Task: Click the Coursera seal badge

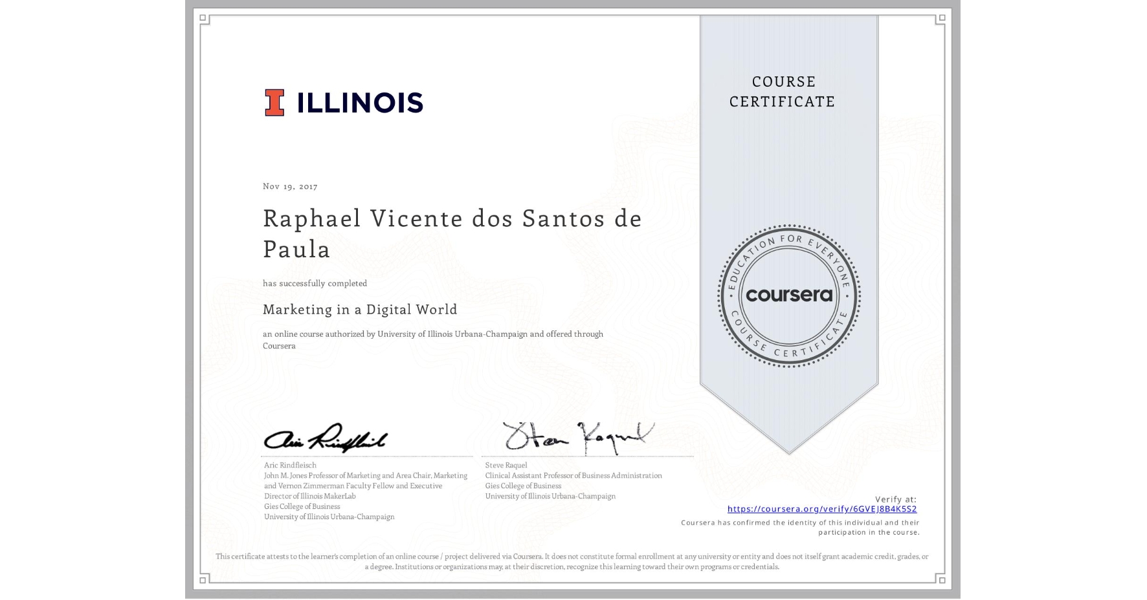Action: [x=788, y=296]
